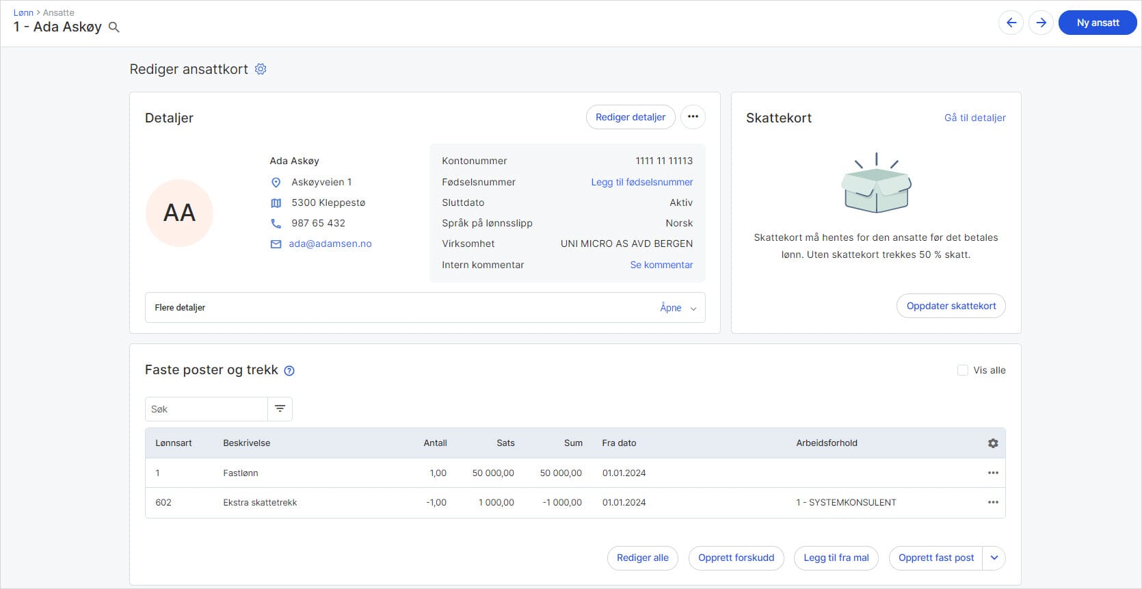Go to next employee with right arrow
Screen dimensions: 1142x589
1041,23
